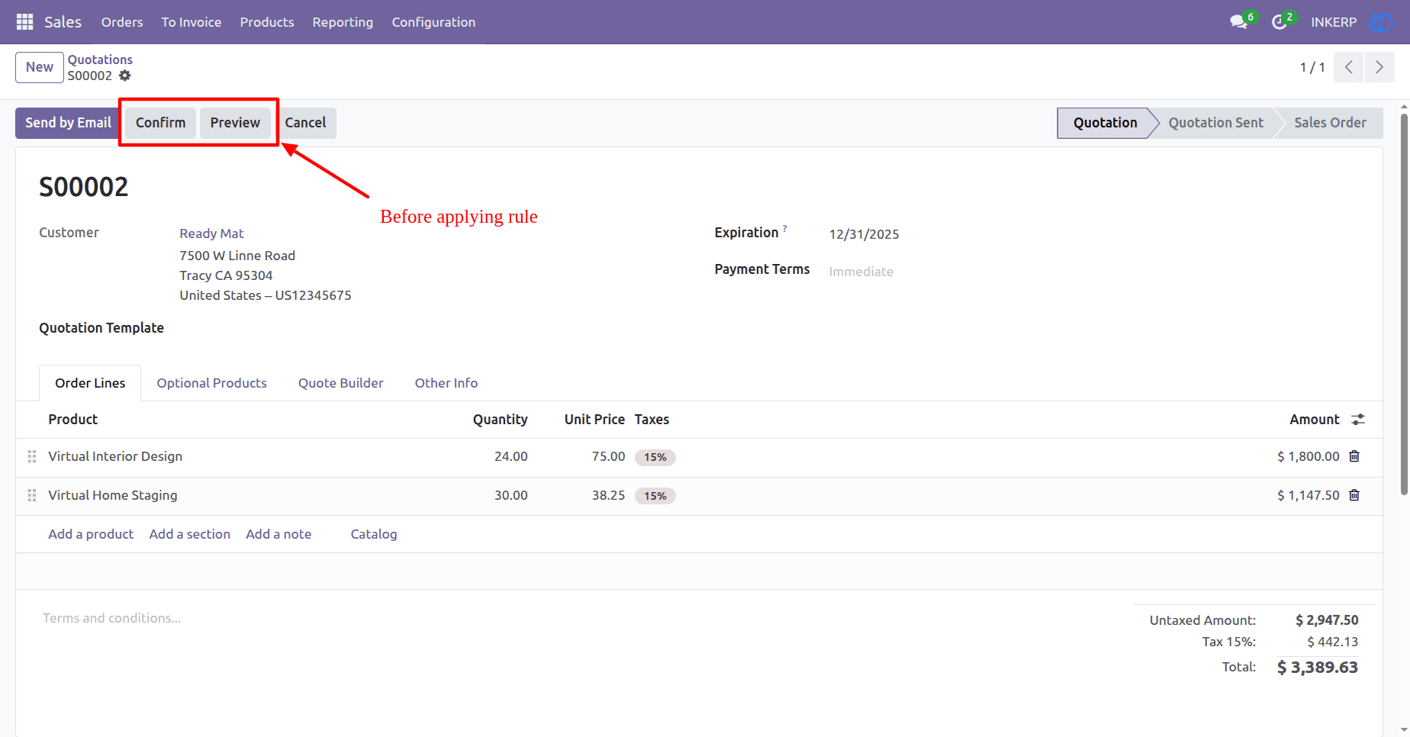Switch to the Quote Builder tab
Image resolution: width=1410 pixels, height=737 pixels.
[341, 383]
